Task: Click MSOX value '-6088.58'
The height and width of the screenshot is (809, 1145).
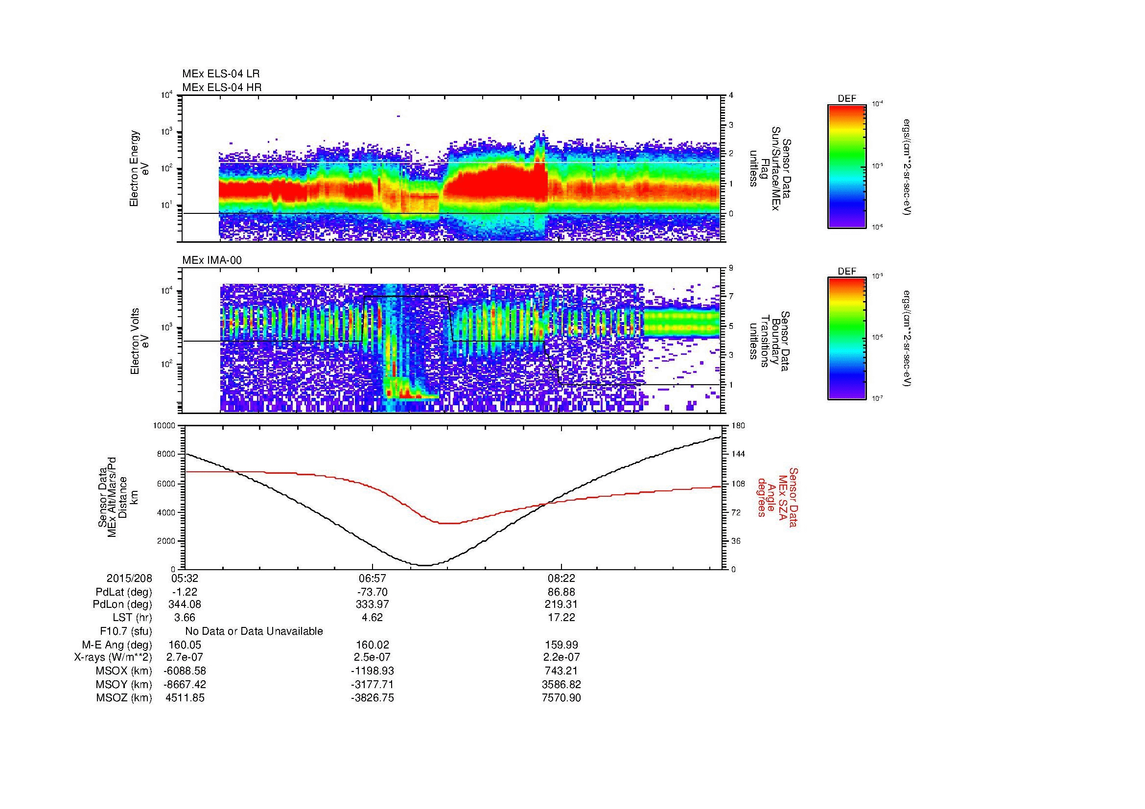Action: click(x=185, y=671)
